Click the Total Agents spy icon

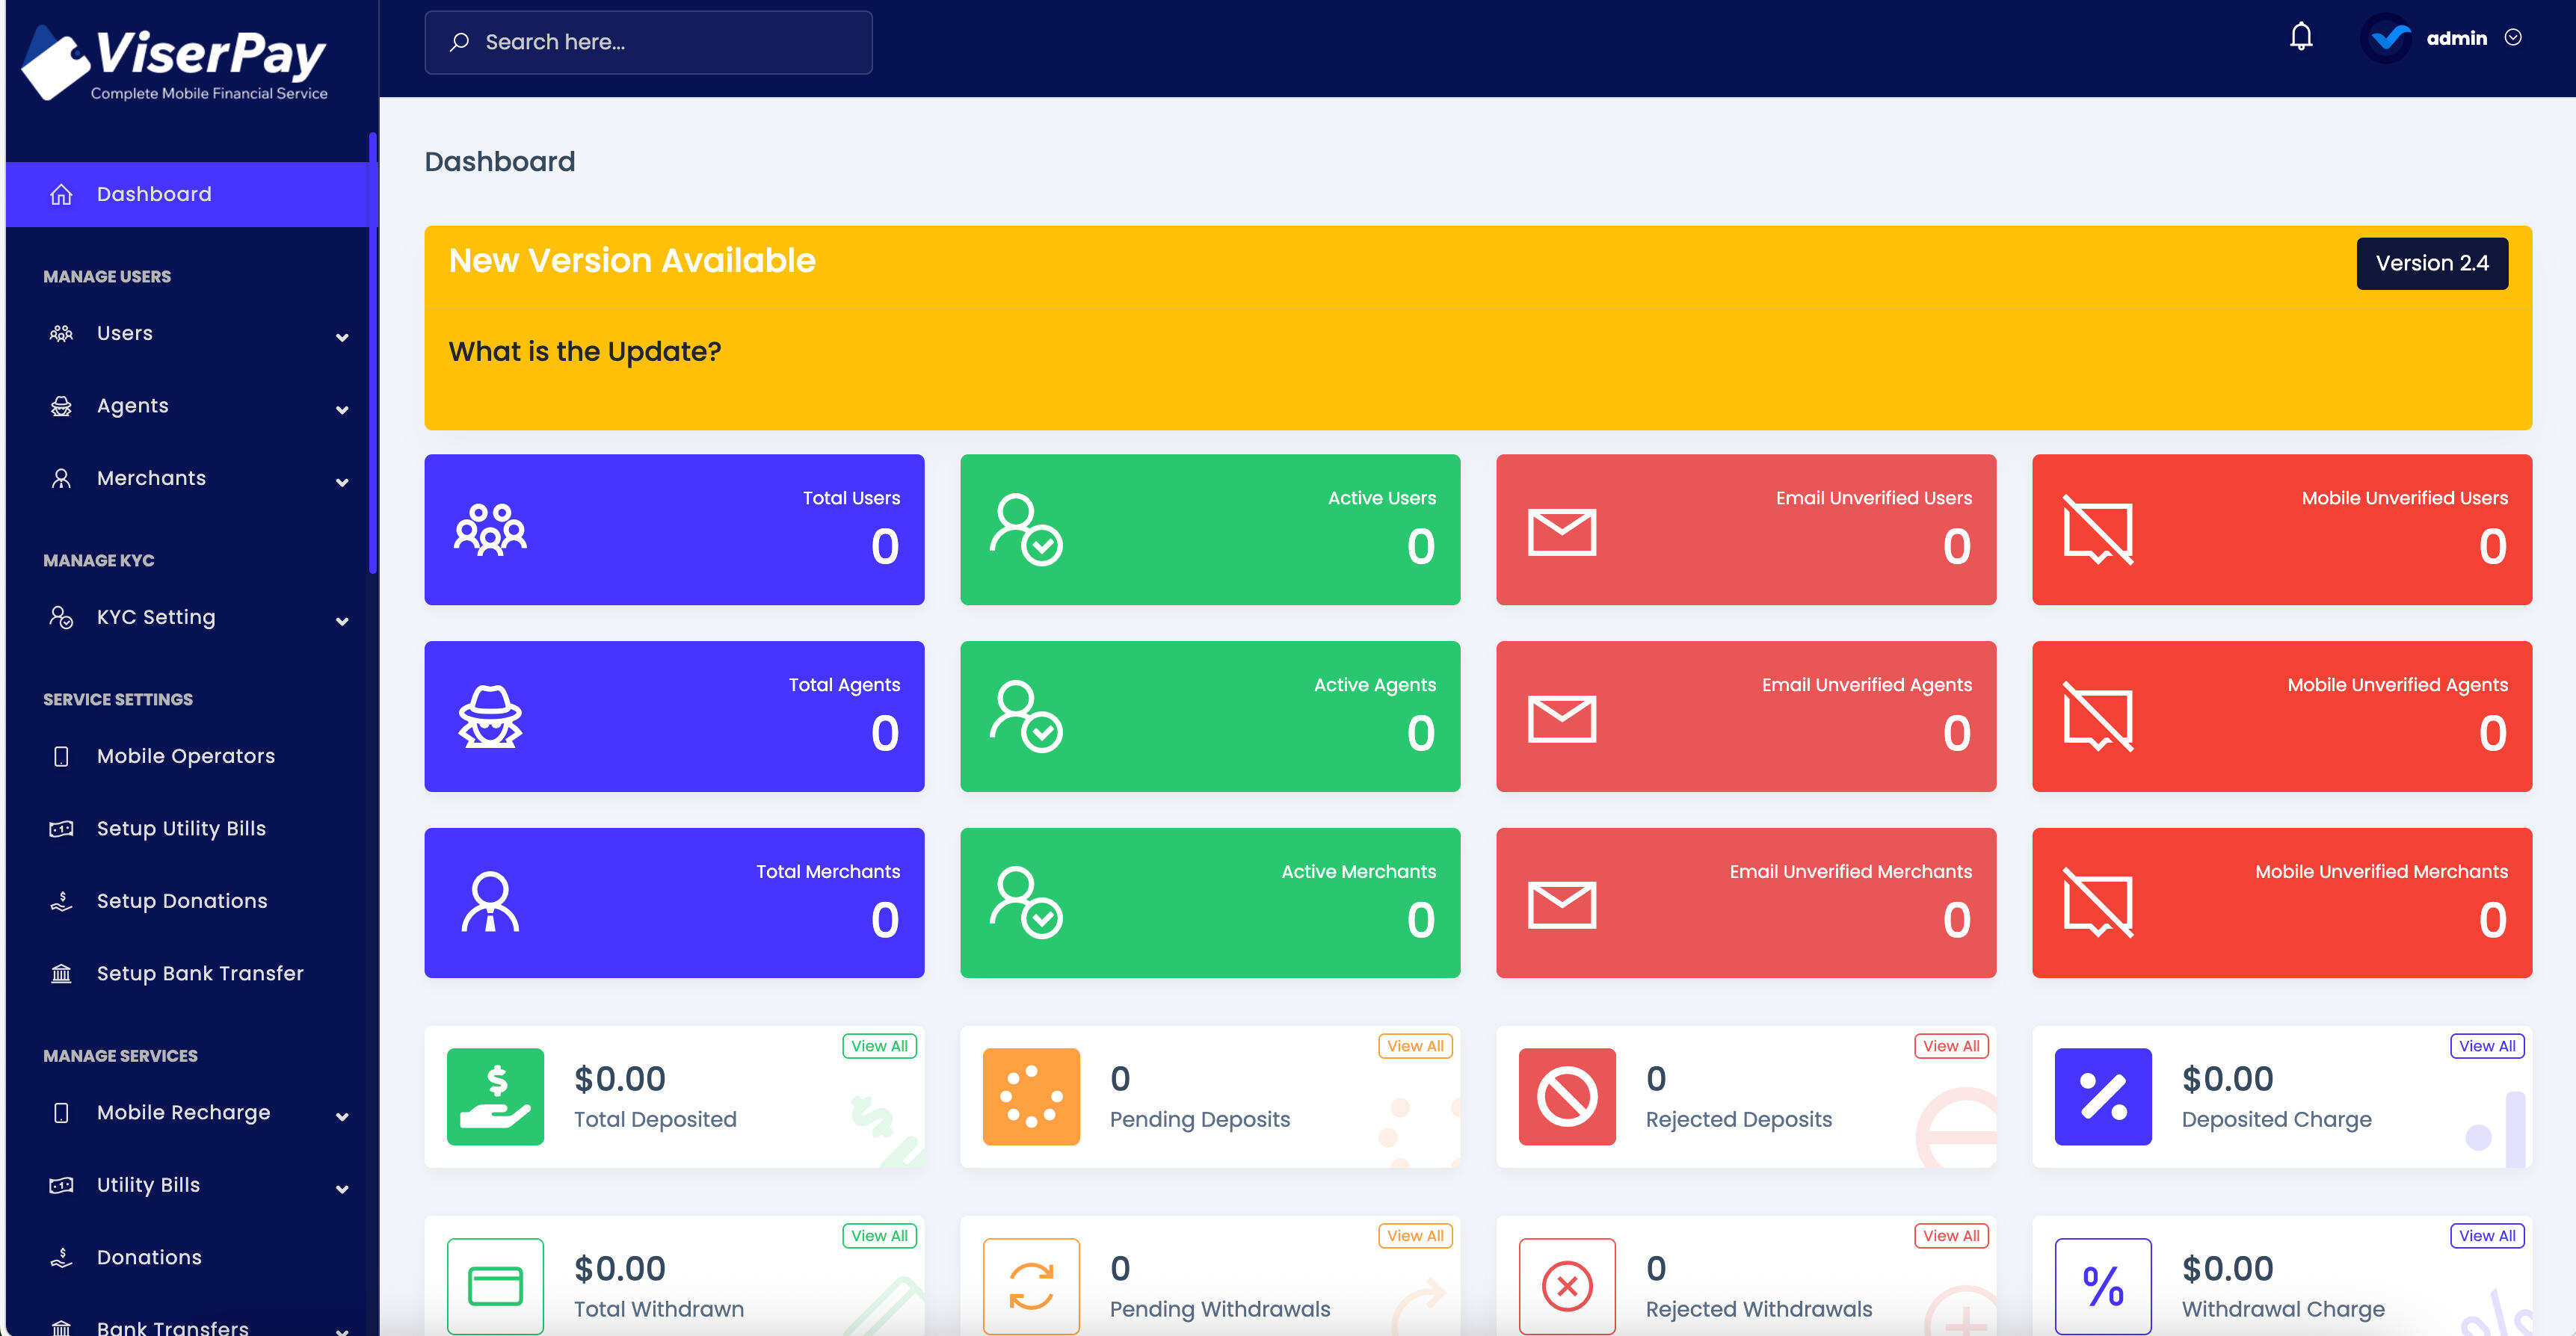coord(490,717)
